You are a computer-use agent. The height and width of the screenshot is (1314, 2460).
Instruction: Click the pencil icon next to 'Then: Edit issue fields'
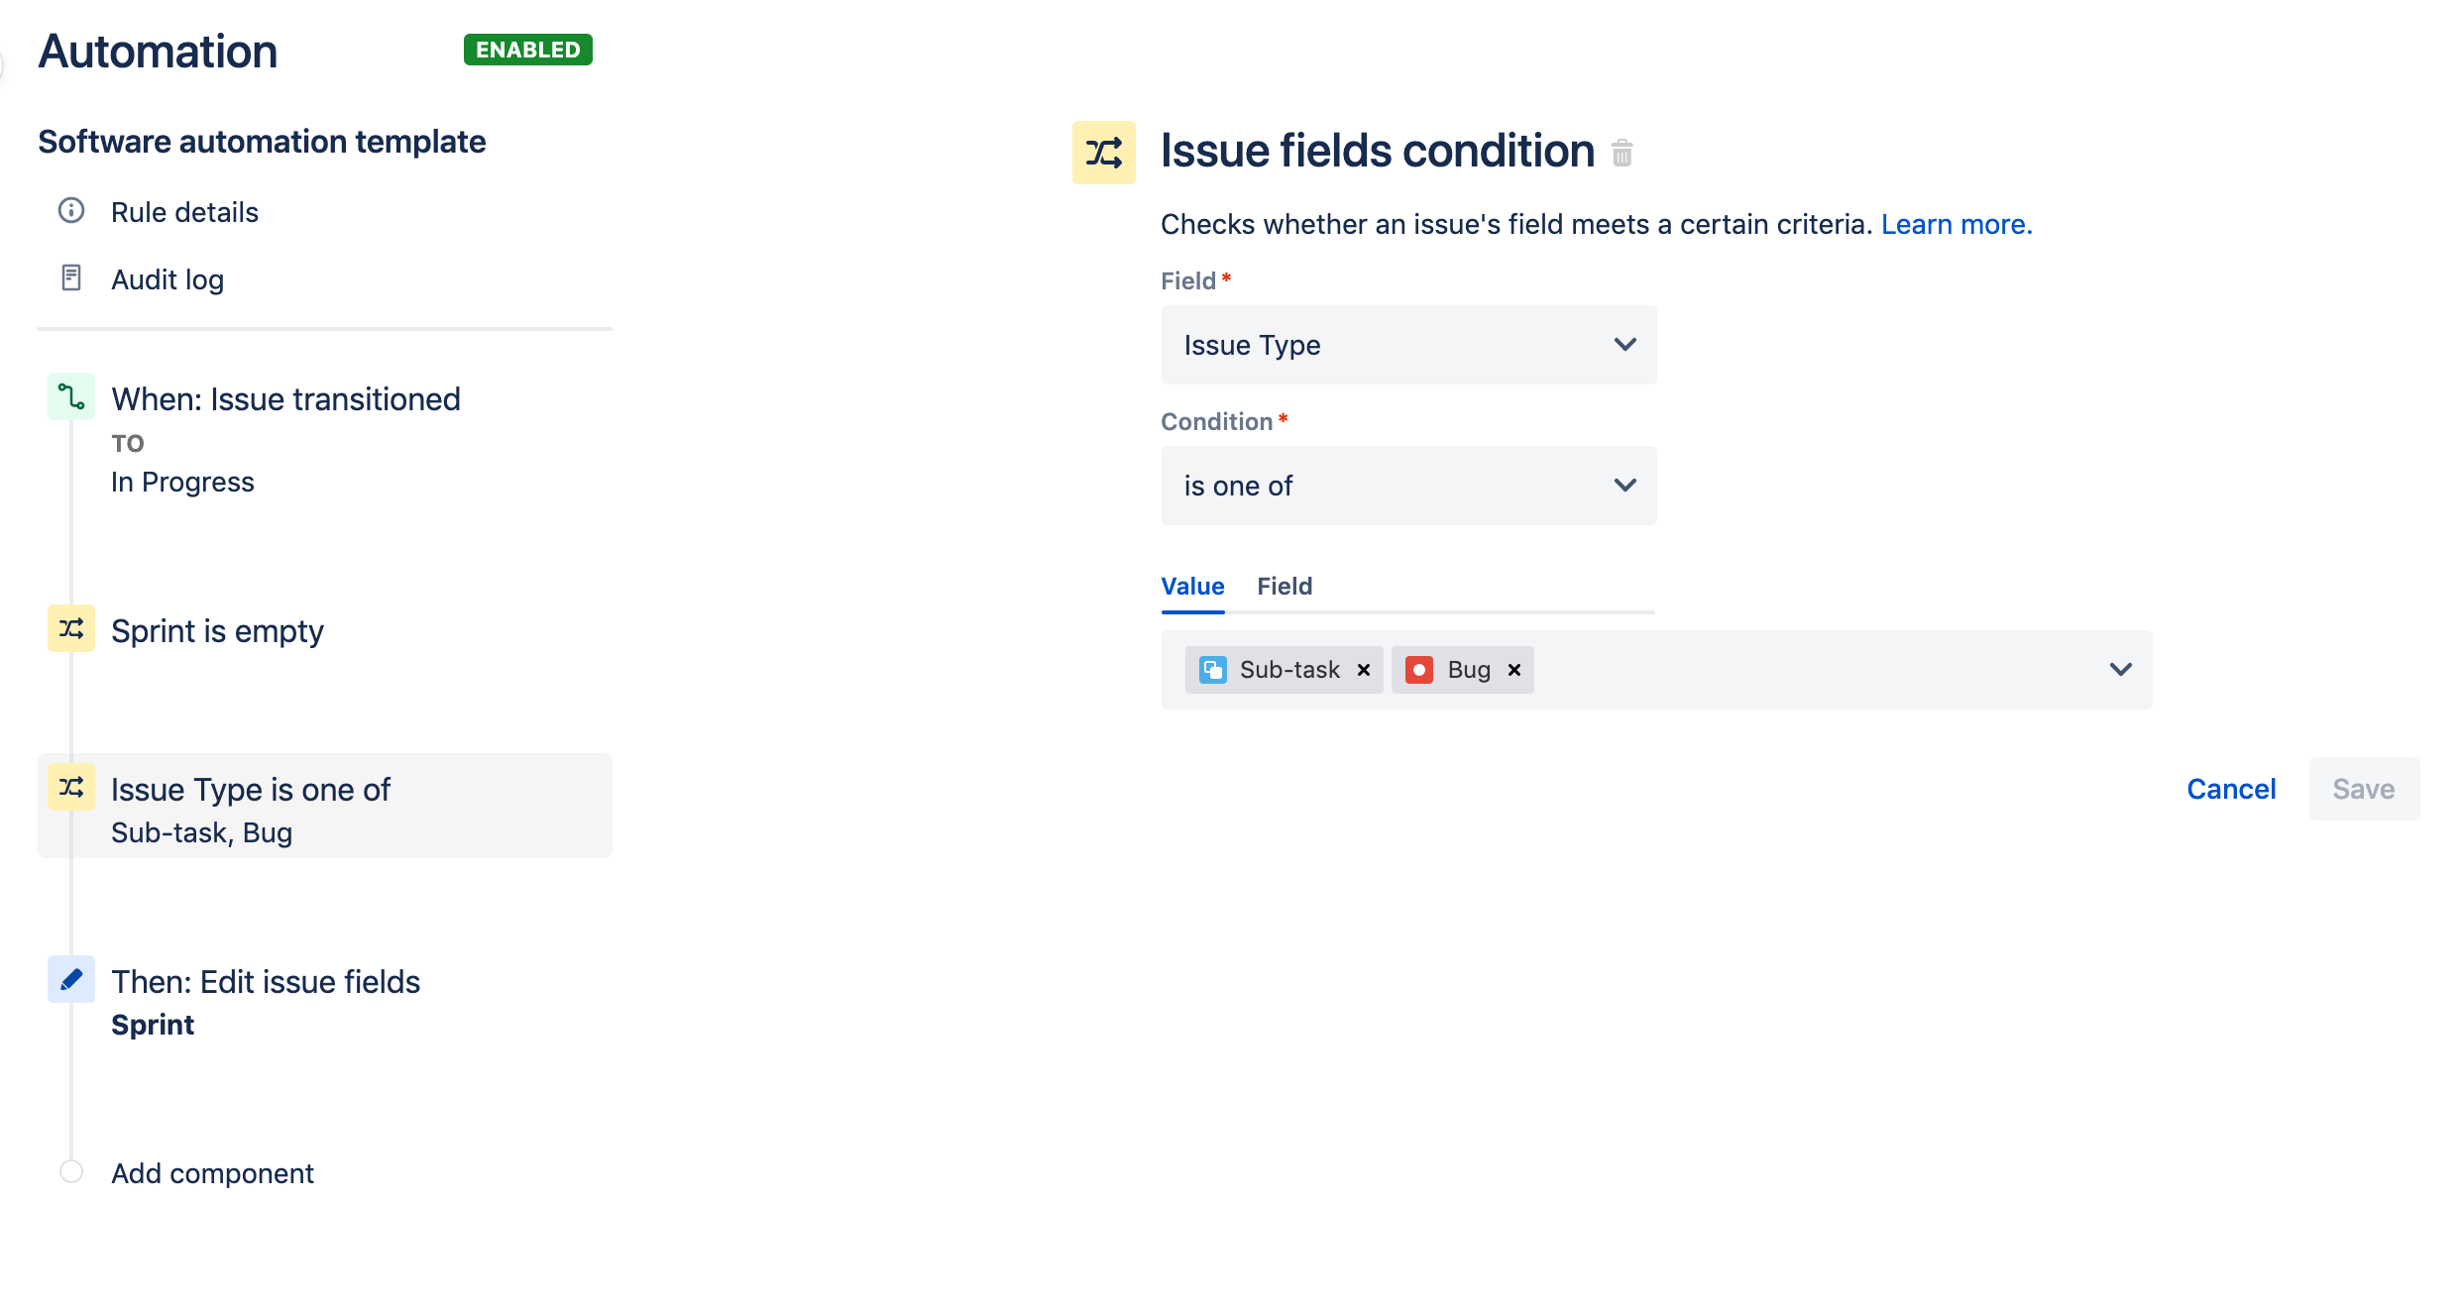(71, 979)
